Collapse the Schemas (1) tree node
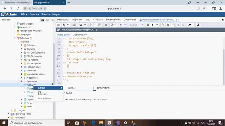The width and height of the screenshot is (225, 126). [15, 38]
